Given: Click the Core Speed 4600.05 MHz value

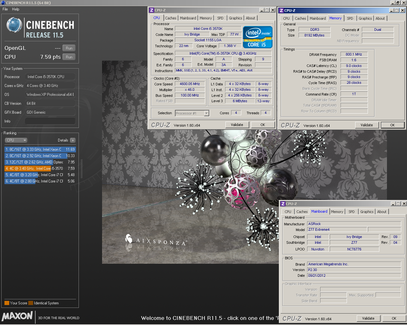Looking at the screenshot, I should (190, 84).
